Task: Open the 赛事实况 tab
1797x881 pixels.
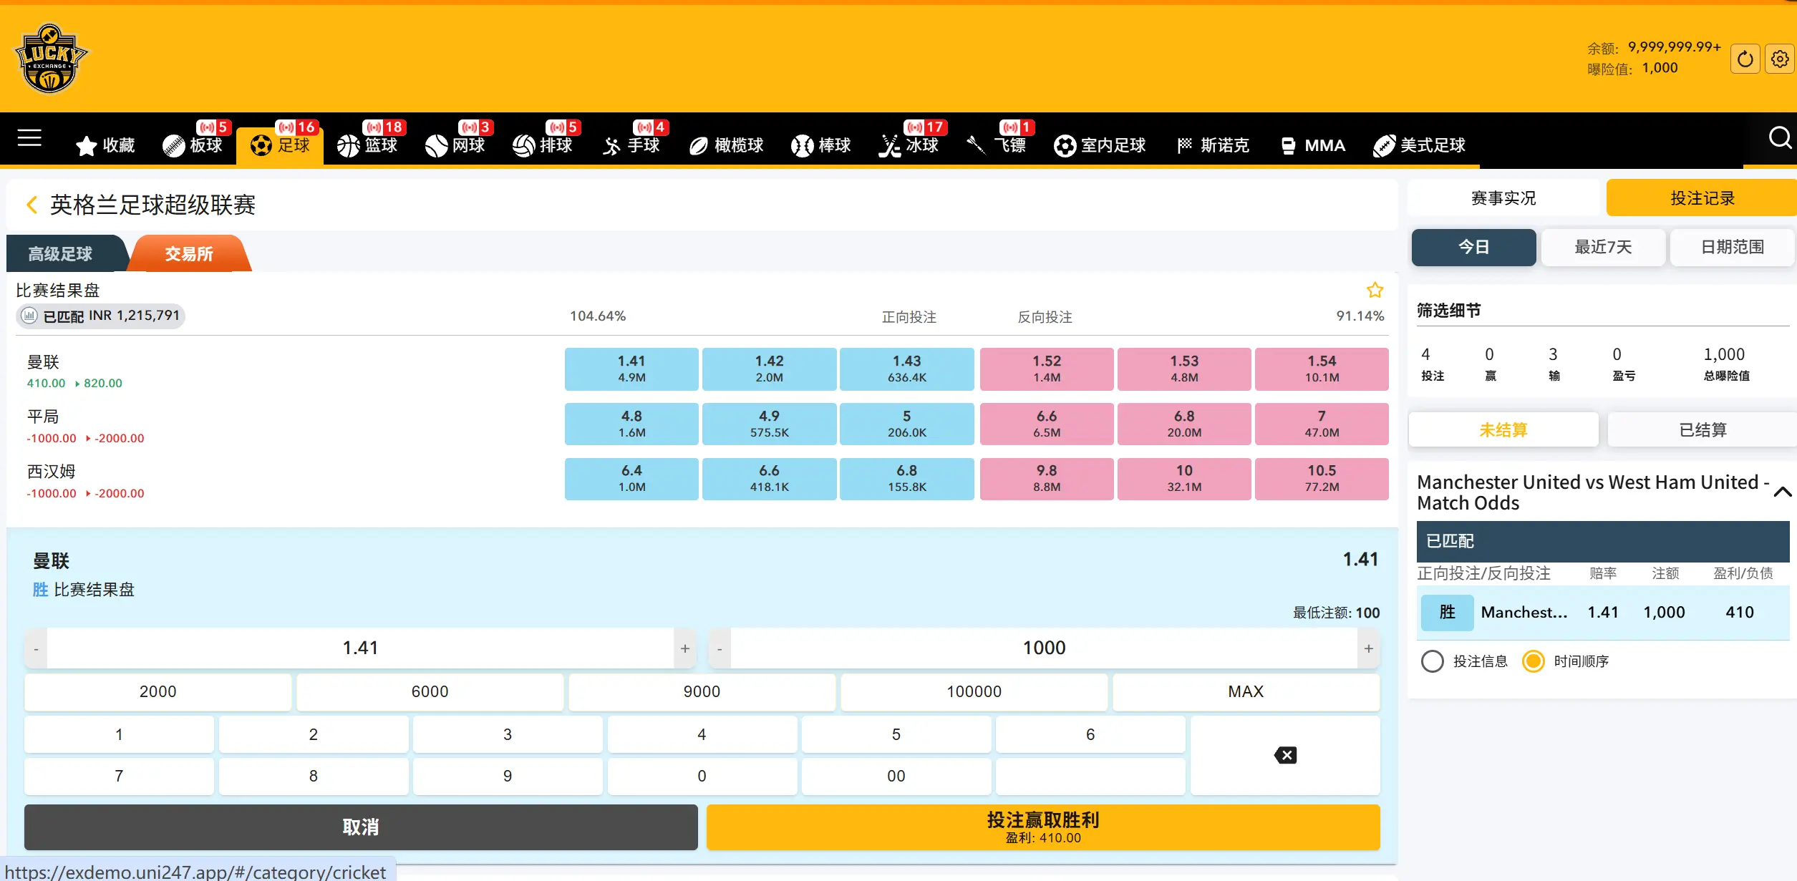Action: 1503,198
